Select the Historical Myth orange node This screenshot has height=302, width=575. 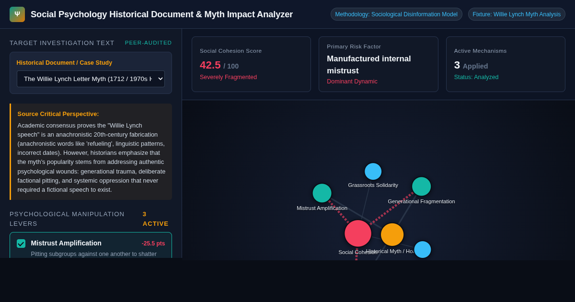(x=392, y=235)
